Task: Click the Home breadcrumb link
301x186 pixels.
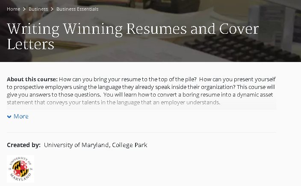Action: (13, 9)
